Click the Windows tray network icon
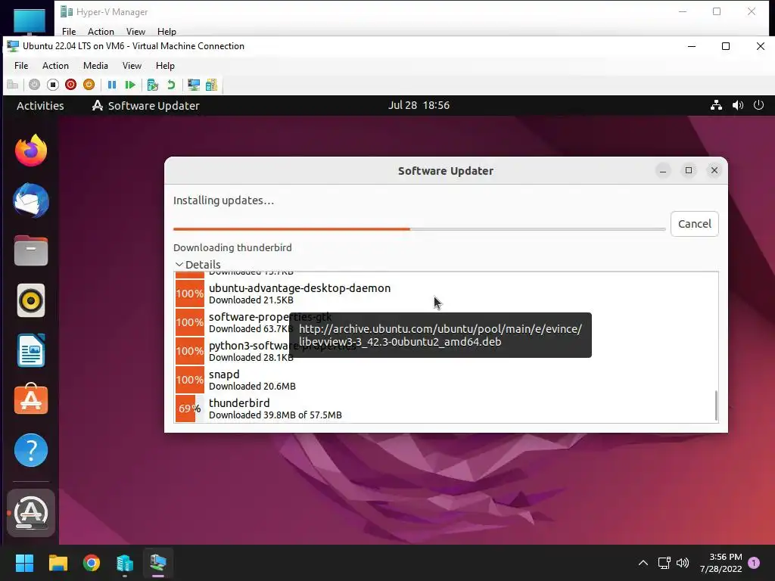This screenshot has height=581, width=775. 664,563
